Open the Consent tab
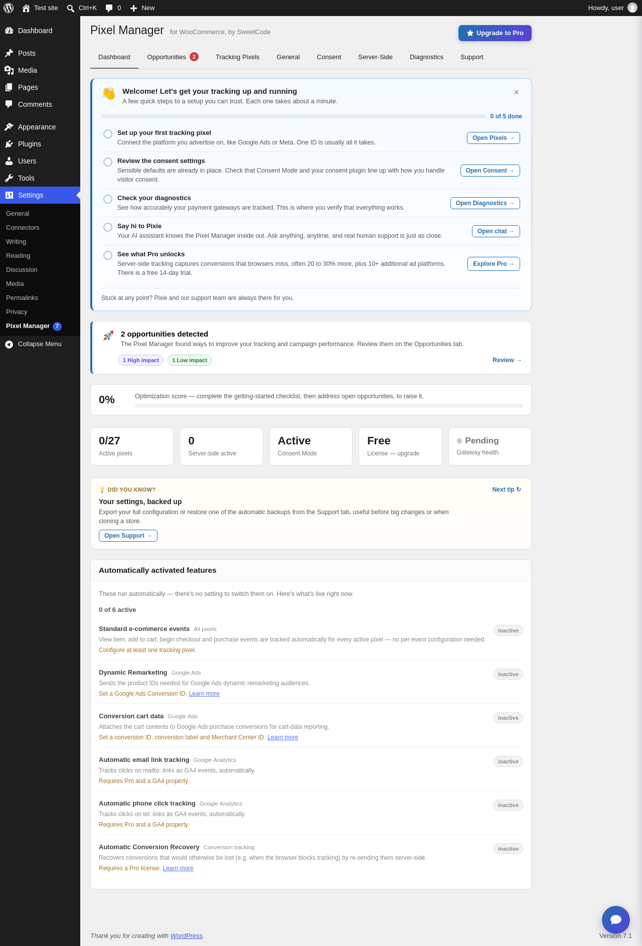This screenshot has width=642, height=946. (329, 57)
